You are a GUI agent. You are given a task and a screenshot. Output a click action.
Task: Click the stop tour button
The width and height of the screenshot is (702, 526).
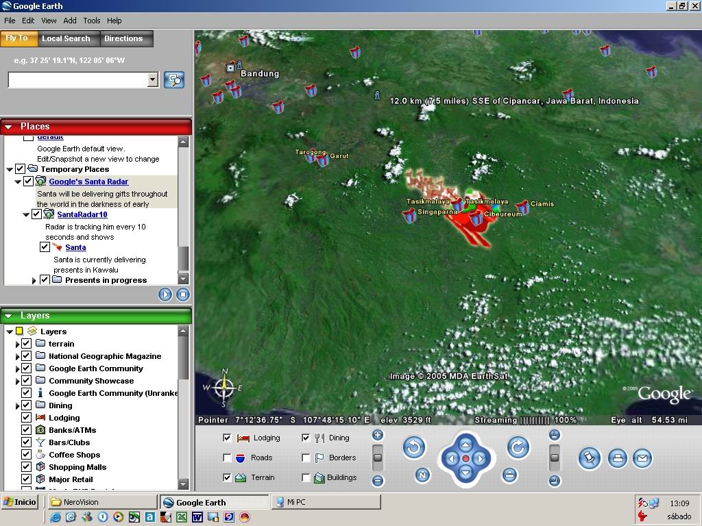[182, 295]
